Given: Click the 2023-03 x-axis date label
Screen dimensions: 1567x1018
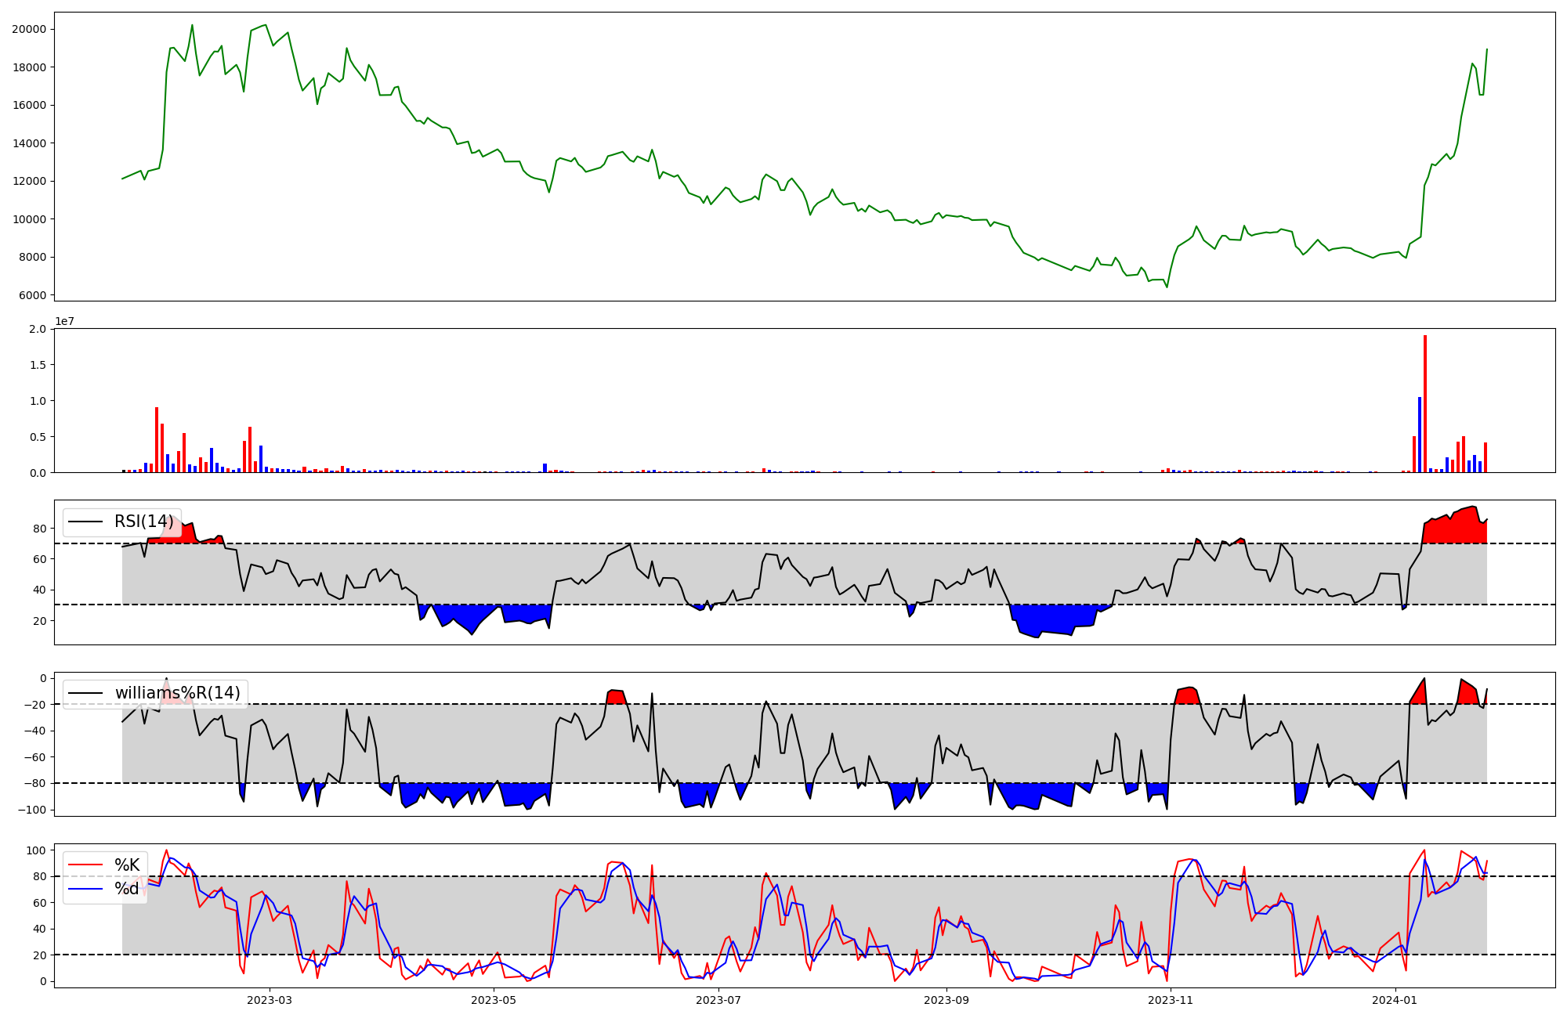Looking at the screenshot, I should (x=269, y=1000).
